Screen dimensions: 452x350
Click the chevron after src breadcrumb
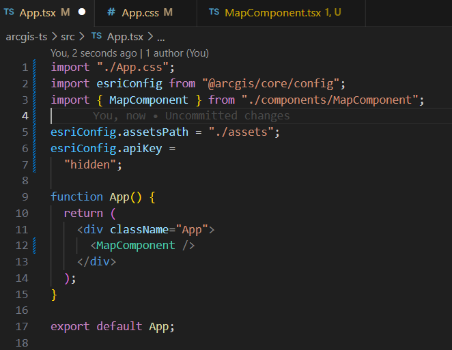[x=82, y=37]
